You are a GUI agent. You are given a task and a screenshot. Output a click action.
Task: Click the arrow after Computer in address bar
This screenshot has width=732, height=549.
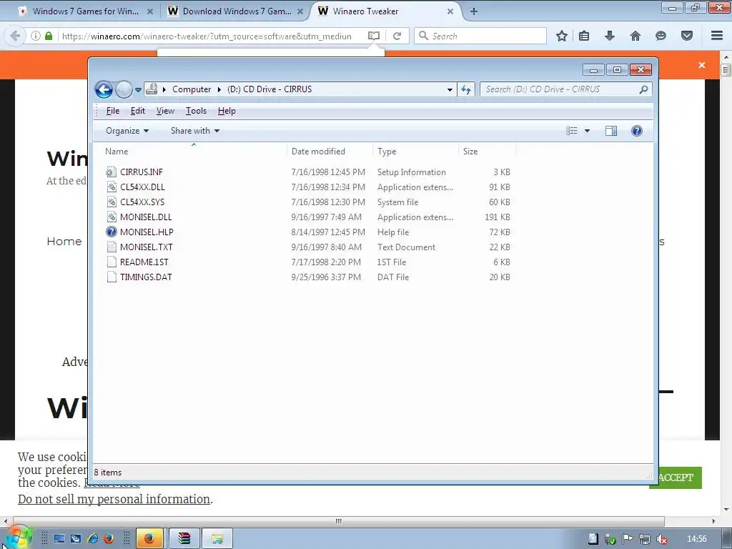[x=219, y=89]
